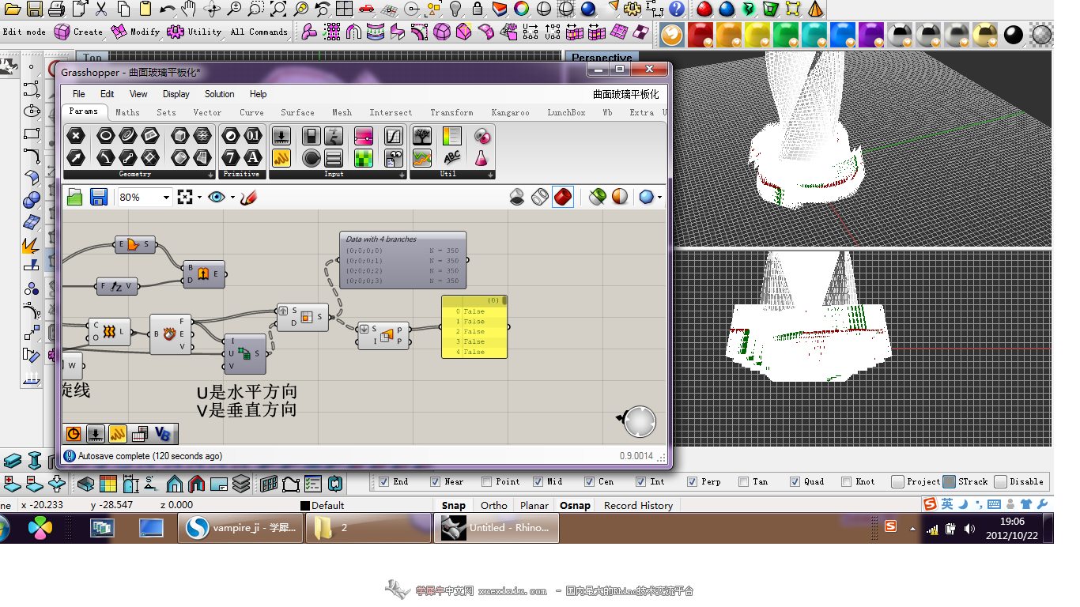
Task: Select the Grasshopper Point parameter icon
Action: click(x=75, y=136)
